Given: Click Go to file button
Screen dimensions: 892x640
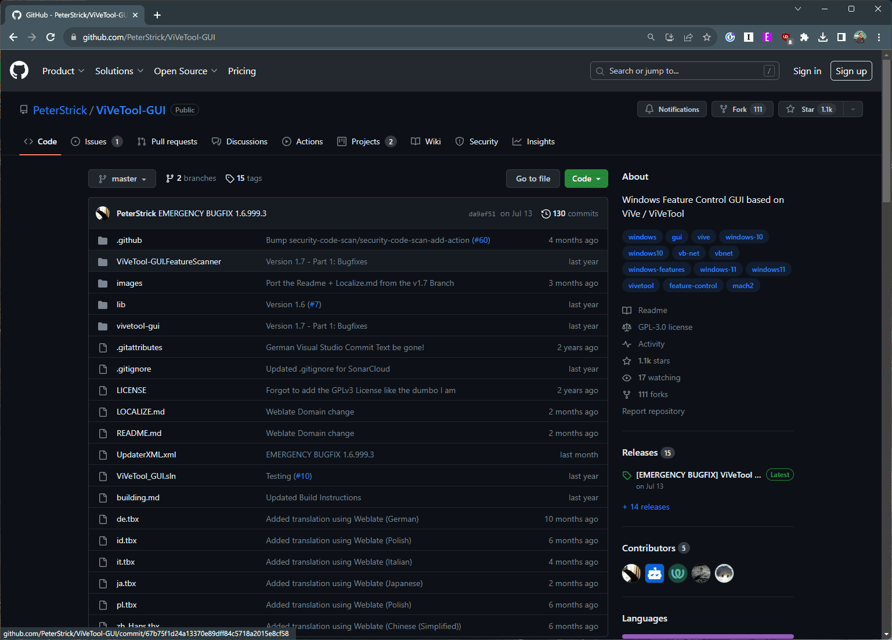Looking at the screenshot, I should pyautogui.click(x=533, y=179).
